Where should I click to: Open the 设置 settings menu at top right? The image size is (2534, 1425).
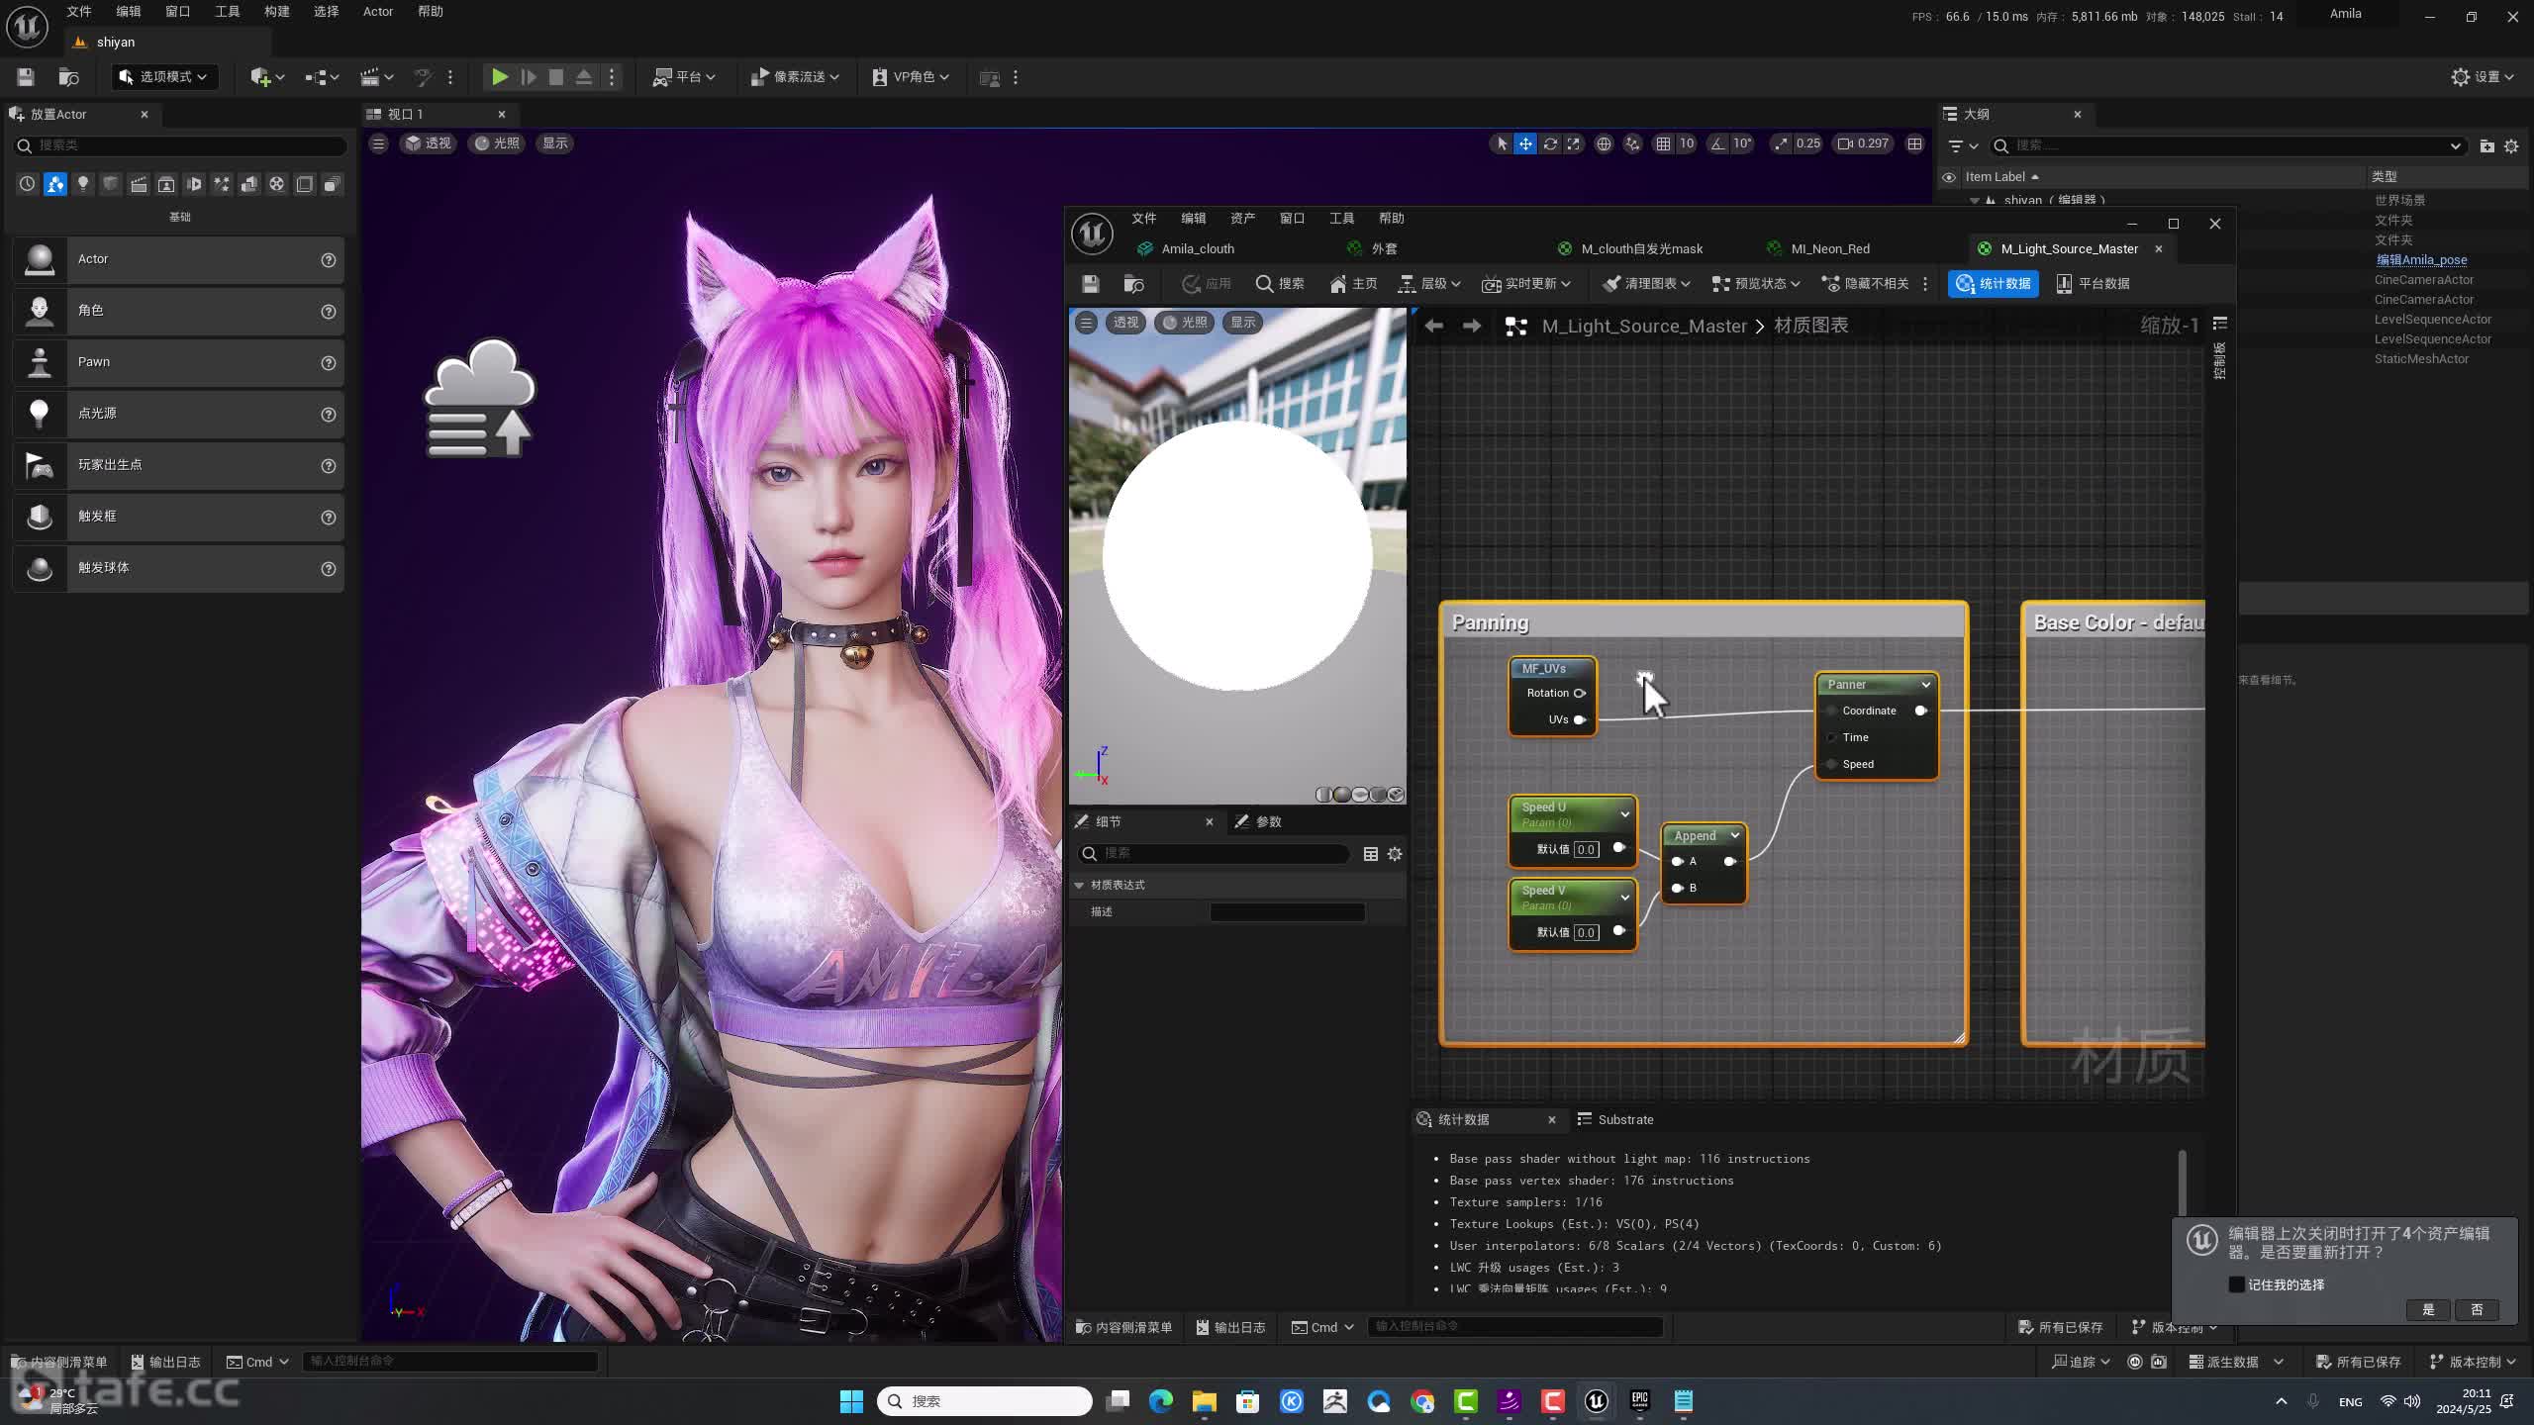2483,77
